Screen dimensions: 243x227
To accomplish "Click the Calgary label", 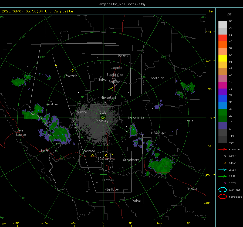I will 105,159.
